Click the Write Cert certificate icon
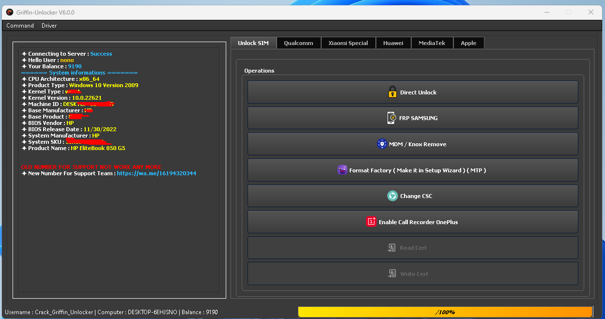The width and height of the screenshot is (605, 319). coord(392,274)
